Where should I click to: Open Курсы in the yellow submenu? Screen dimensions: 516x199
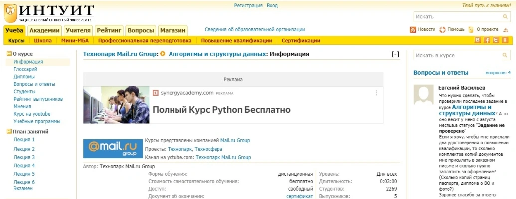[16, 41]
